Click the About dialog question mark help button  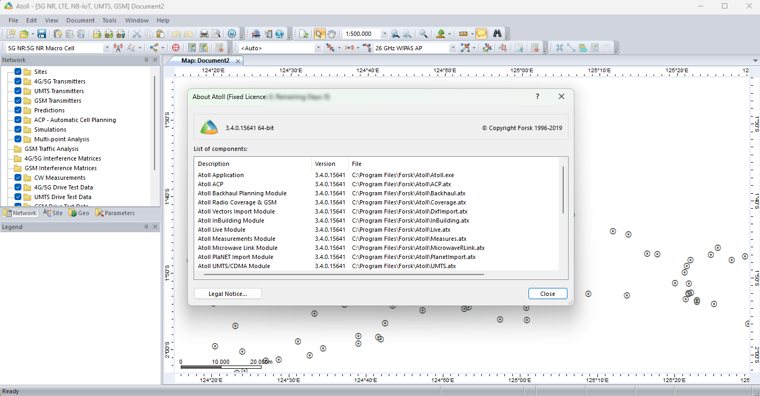(538, 96)
